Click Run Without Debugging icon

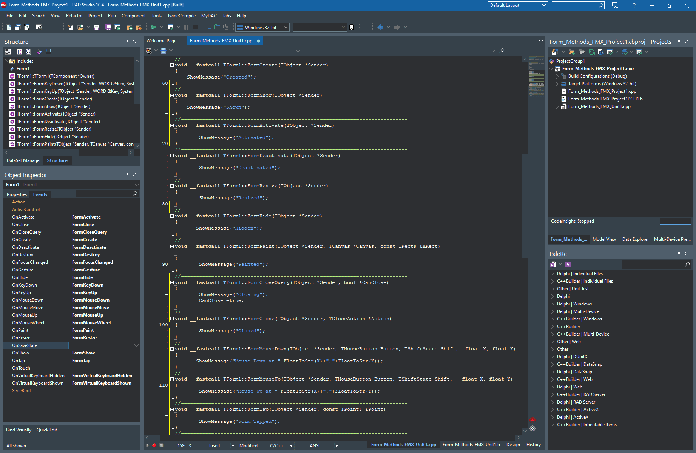pyautogui.click(x=171, y=27)
